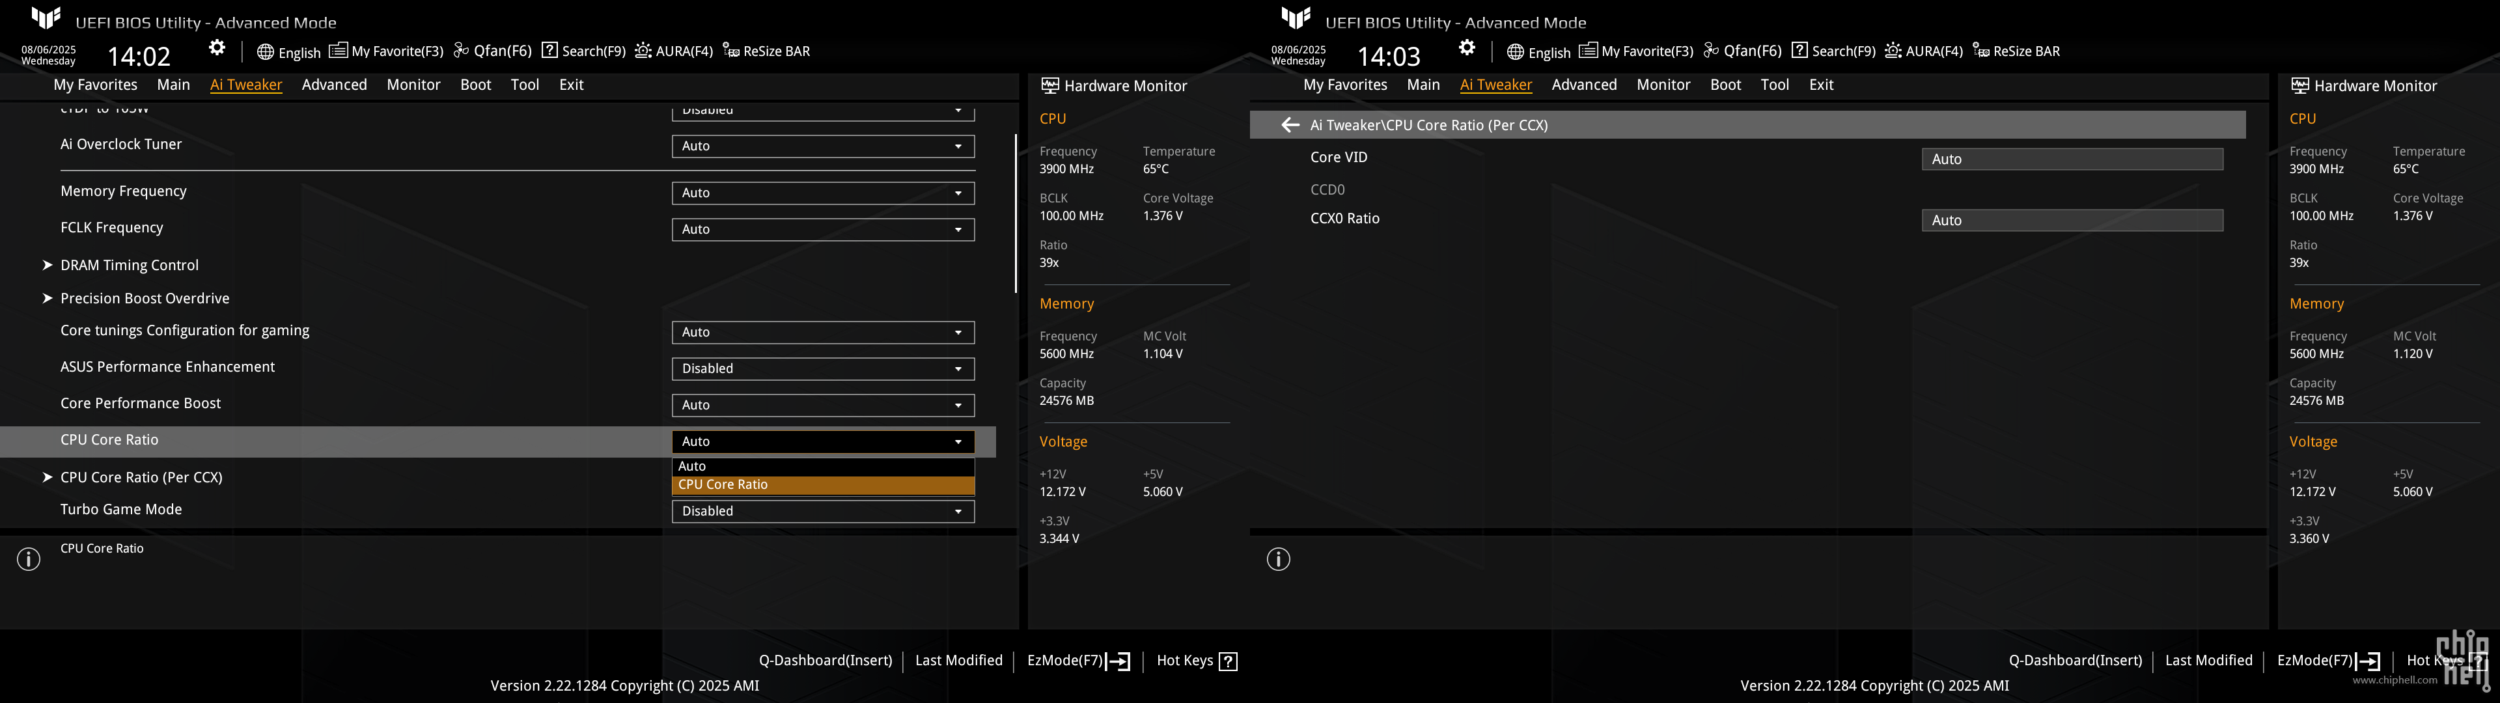Toggle ReSize BAR in right window
This screenshot has width=2500, height=703.
click(x=2017, y=51)
